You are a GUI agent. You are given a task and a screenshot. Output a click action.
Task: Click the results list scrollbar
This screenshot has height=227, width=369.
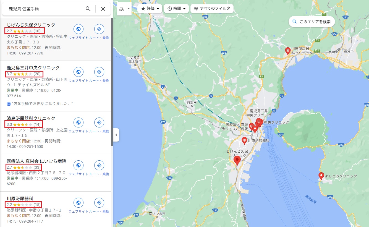[112, 82]
